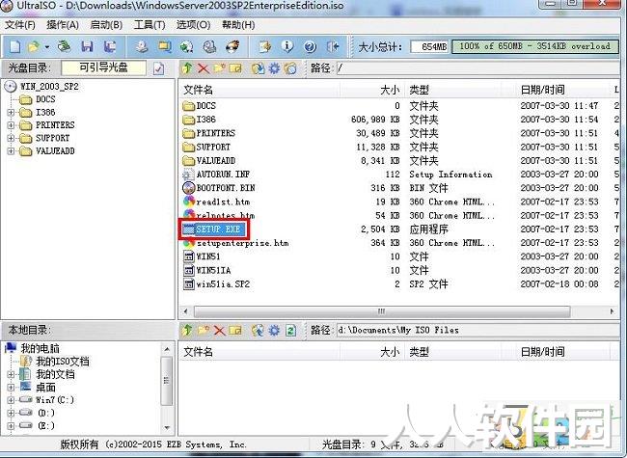The width and height of the screenshot is (627, 458).
Task: Click the 650MB capacity overload bar
Action: coord(534,46)
